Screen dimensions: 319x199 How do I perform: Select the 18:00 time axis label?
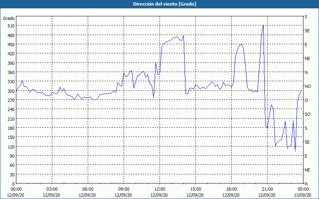[232, 189]
